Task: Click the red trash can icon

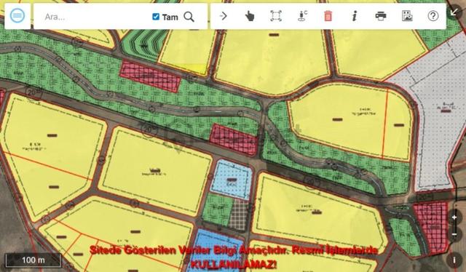Action: point(328,16)
